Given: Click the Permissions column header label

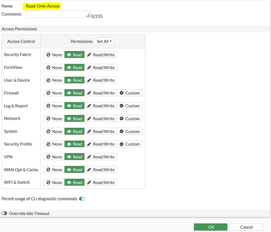Looking at the screenshot, I should point(81,41).
